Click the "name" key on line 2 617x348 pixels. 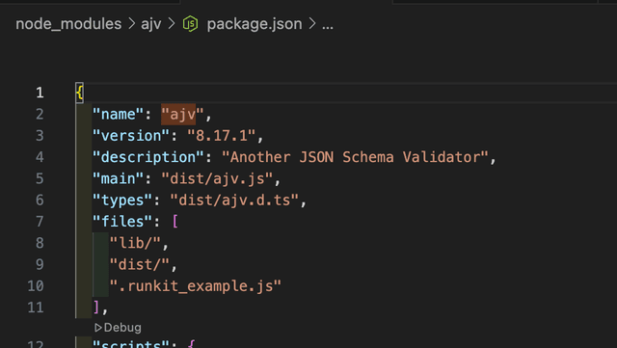pos(118,114)
